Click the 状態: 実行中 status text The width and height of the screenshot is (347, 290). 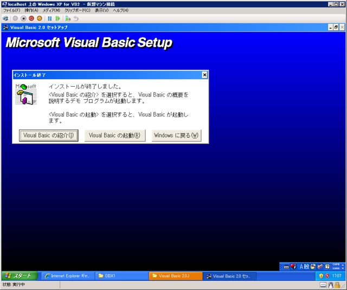[x=14, y=285]
